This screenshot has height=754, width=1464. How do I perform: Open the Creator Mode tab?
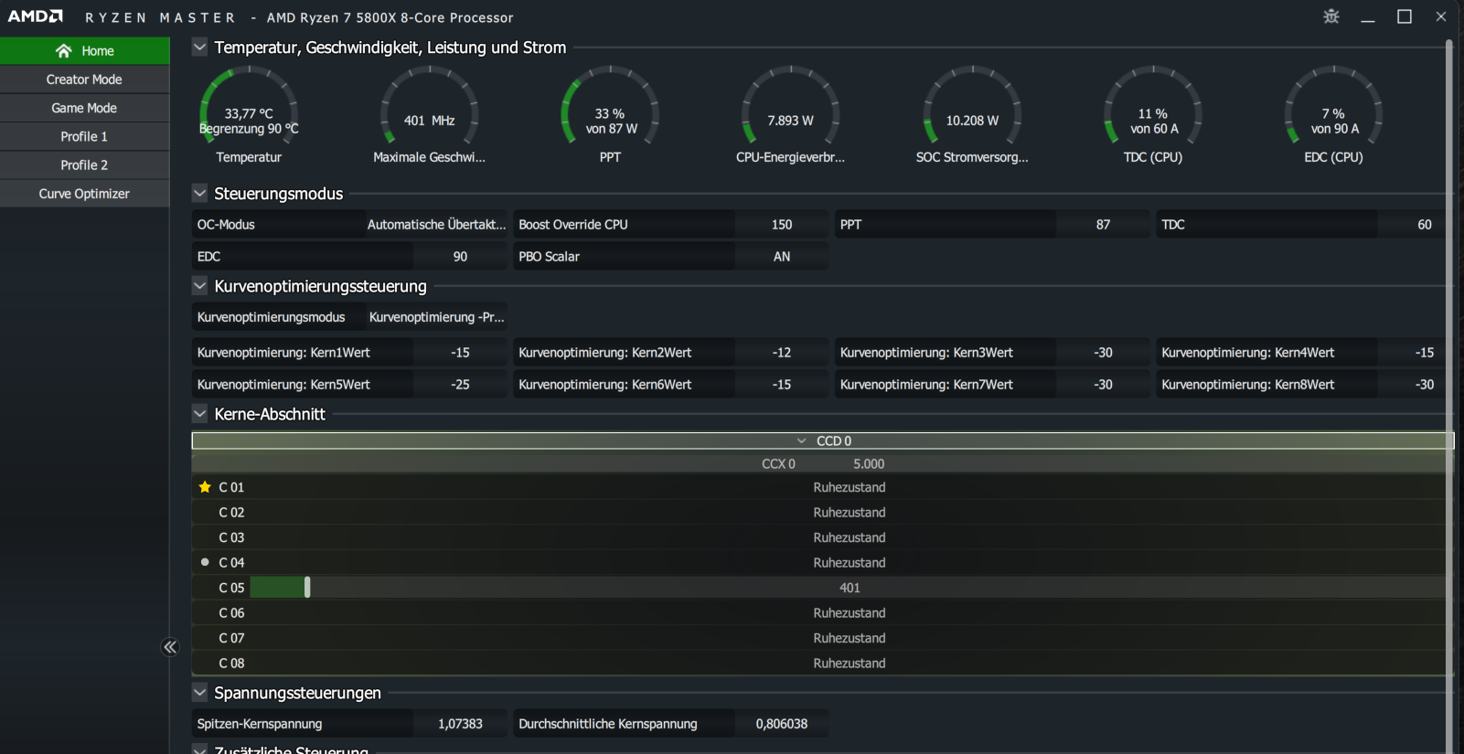click(x=84, y=80)
